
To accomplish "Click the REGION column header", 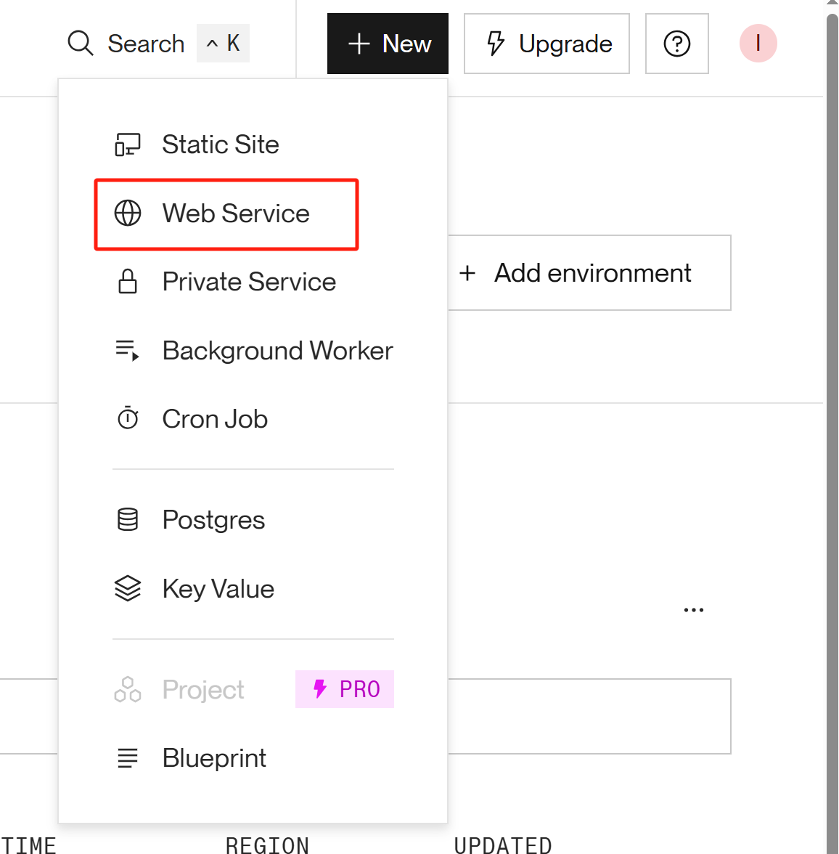I will click(267, 845).
